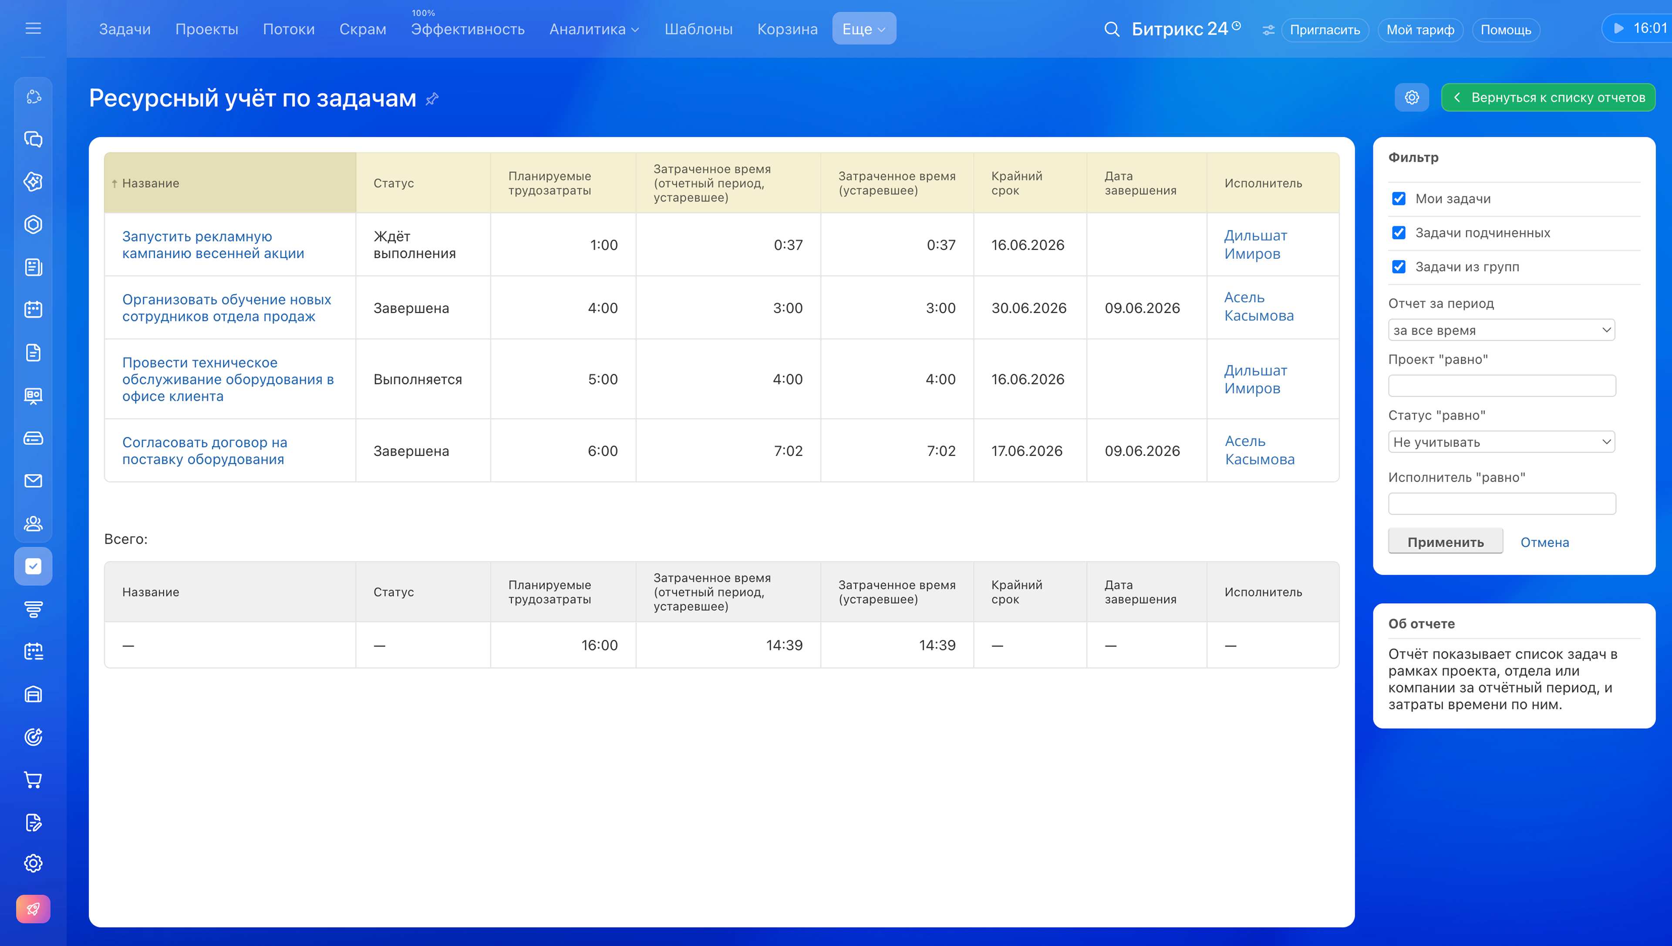Click the collaboration icon in left sidebar
1672x946 pixels.
(33, 97)
